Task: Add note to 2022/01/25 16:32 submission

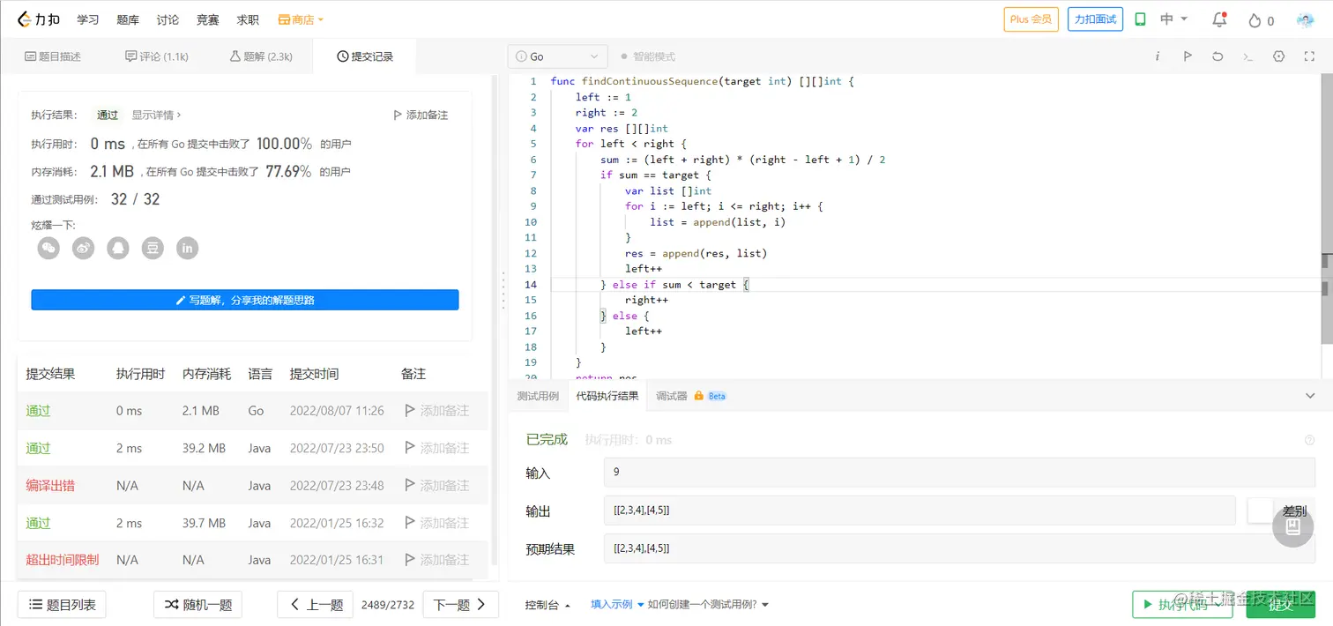Action: (x=436, y=523)
